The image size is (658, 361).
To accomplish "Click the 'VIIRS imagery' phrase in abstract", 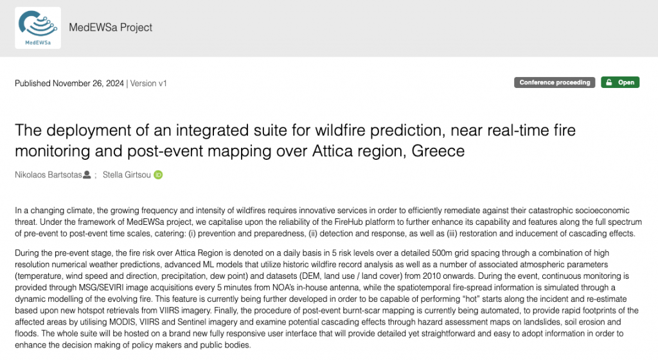I will point(184,311).
